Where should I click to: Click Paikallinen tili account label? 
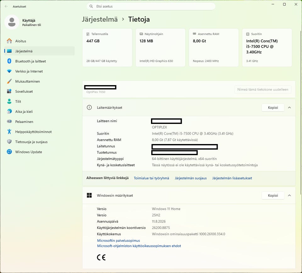click(31, 25)
